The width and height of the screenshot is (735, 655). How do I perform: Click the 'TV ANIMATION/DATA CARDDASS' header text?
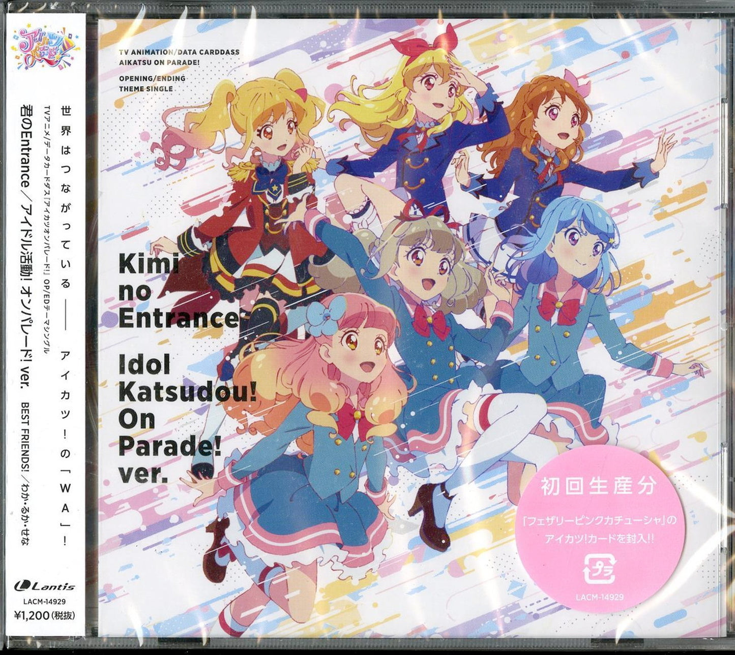(x=179, y=52)
